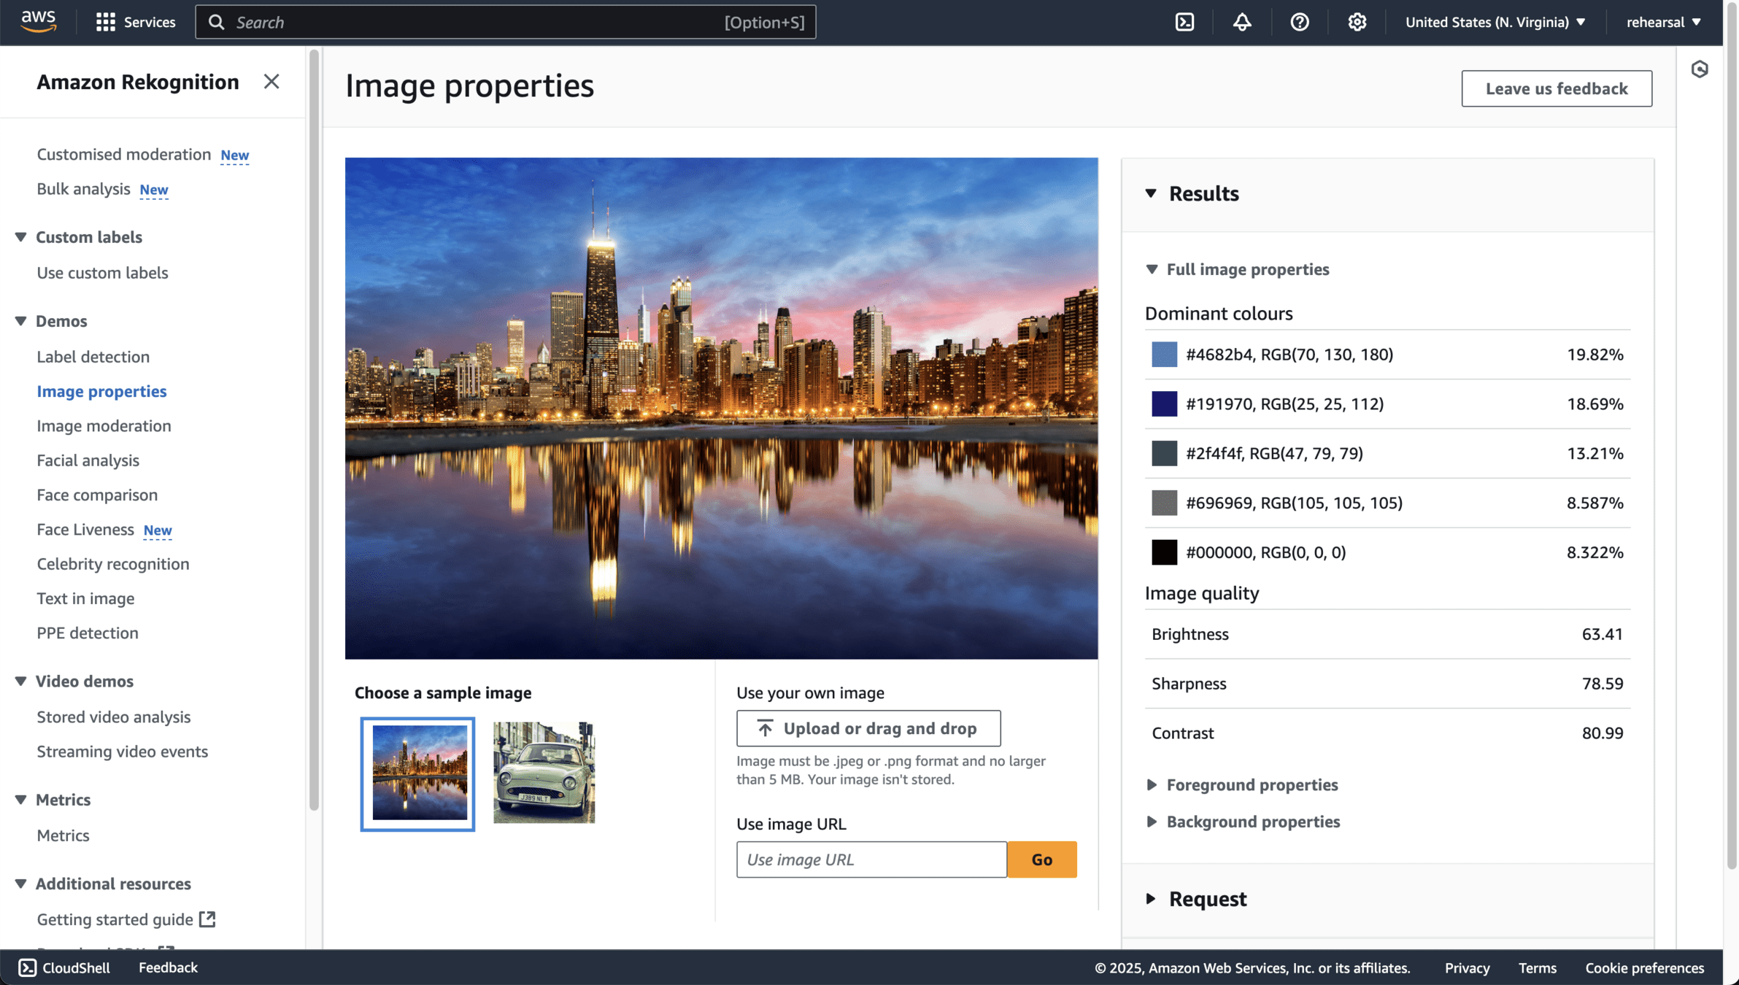
Task: Collapse the Results section
Action: 1151,193
